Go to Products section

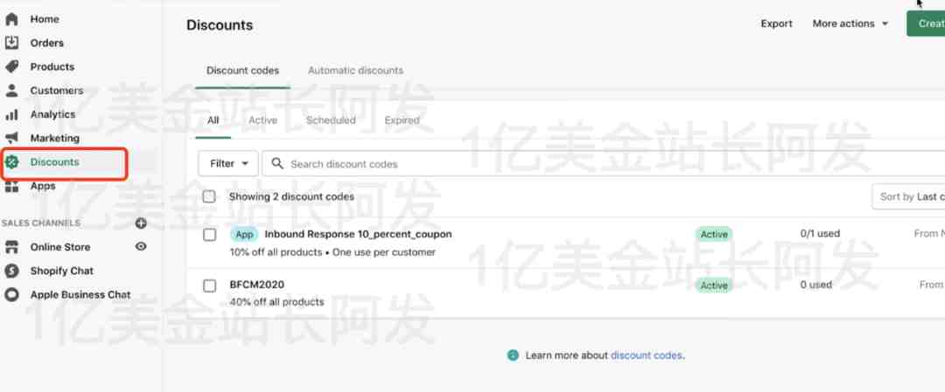(52, 66)
